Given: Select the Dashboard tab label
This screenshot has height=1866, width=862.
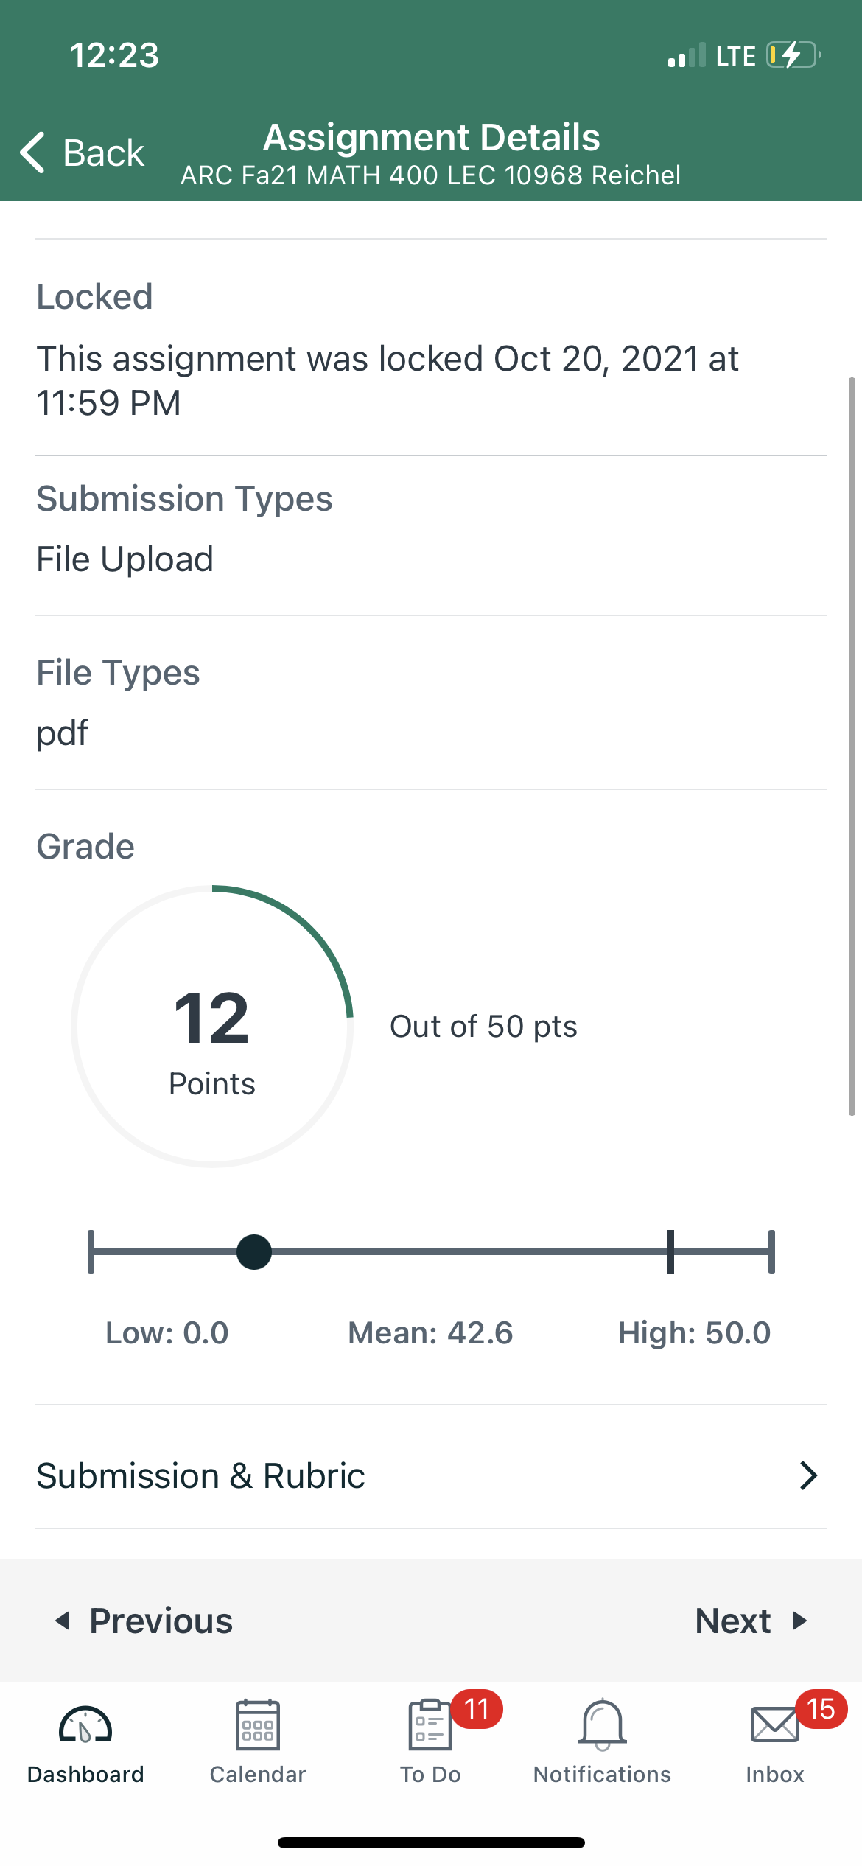Looking at the screenshot, I should click(85, 1774).
